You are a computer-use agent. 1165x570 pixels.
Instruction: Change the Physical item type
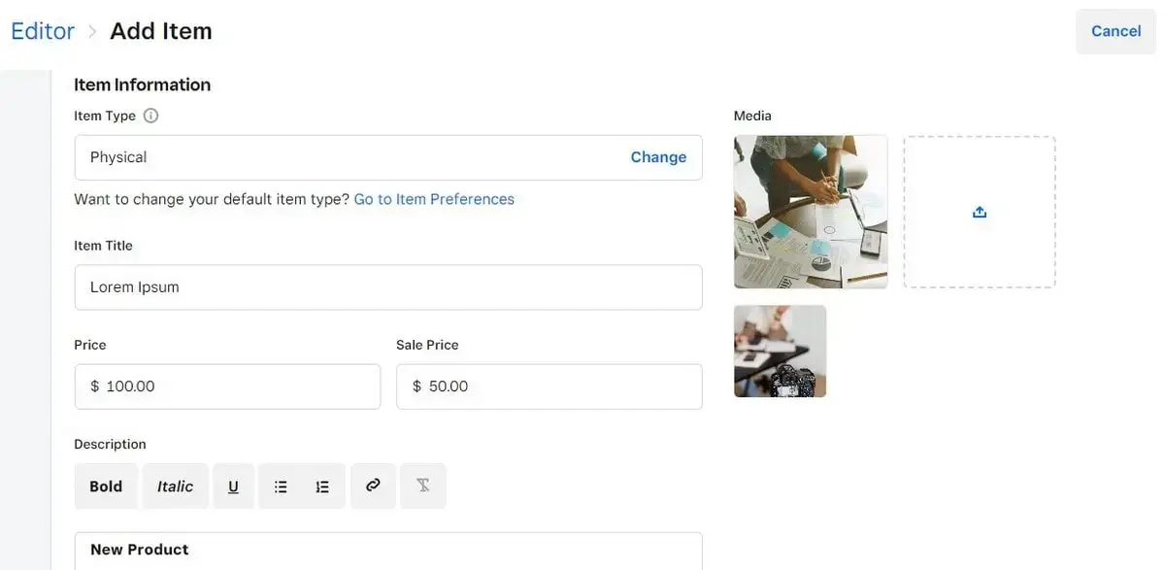click(658, 157)
